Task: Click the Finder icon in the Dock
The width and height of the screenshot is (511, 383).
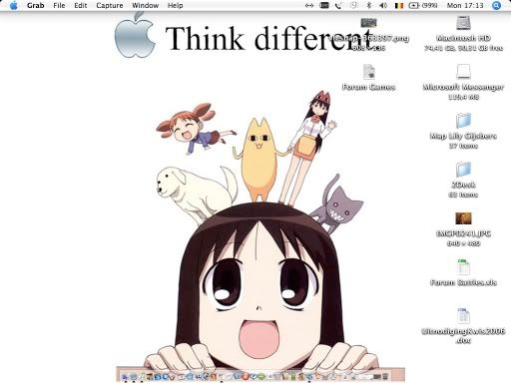Action: coord(125,377)
